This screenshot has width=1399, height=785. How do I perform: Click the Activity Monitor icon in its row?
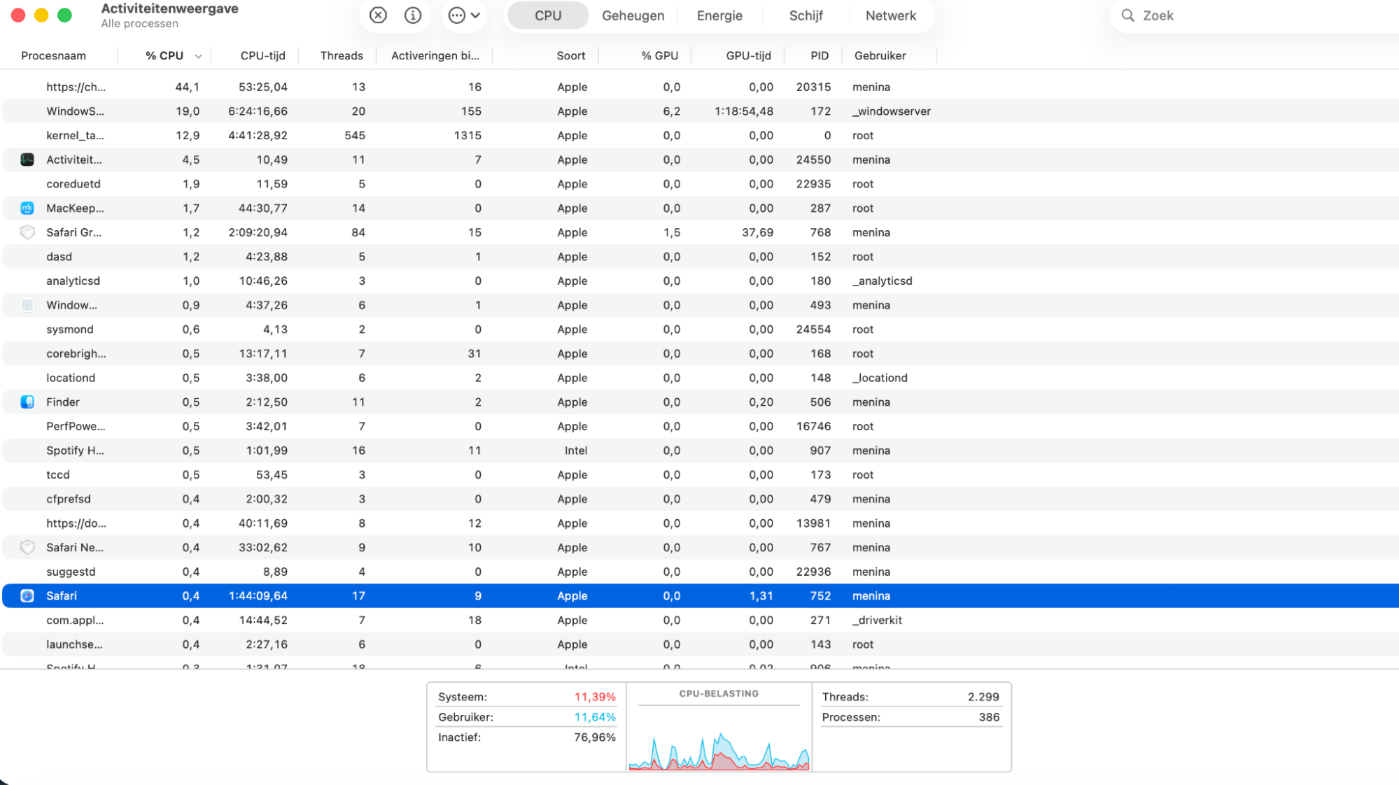click(x=27, y=160)
